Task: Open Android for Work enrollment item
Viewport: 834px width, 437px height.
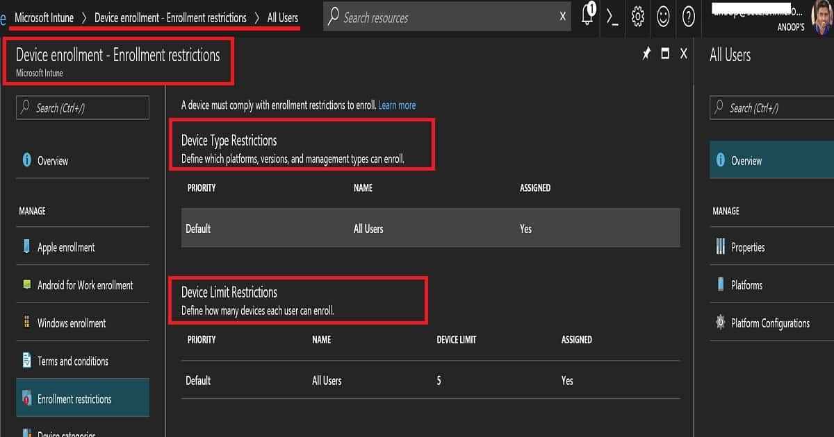Action: tap(83, 285)
